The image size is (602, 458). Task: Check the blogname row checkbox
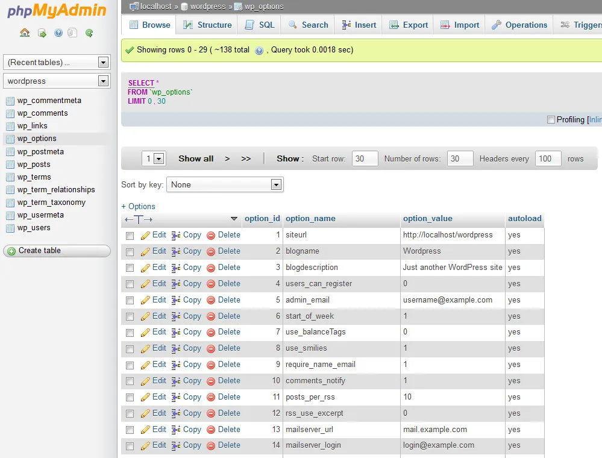coord(130,252)
